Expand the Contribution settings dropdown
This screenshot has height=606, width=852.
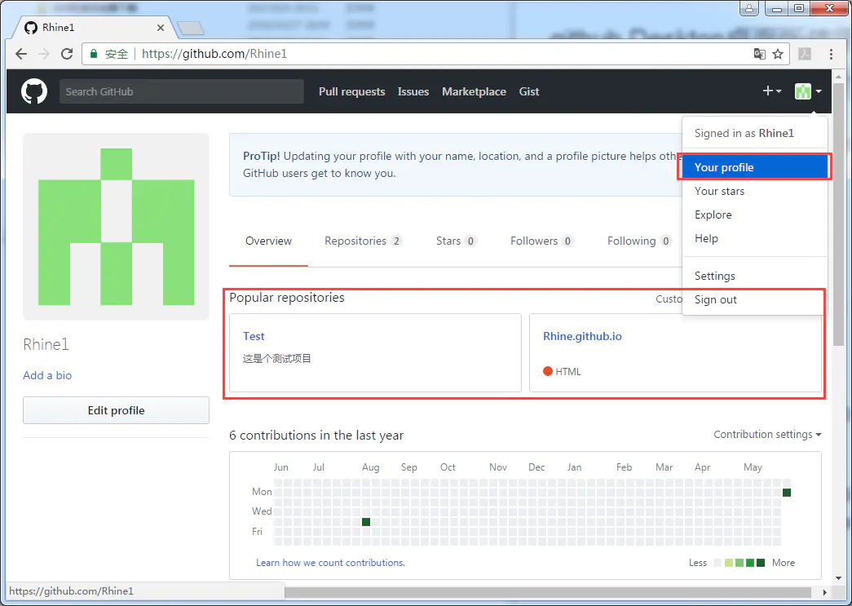(767, 434)
